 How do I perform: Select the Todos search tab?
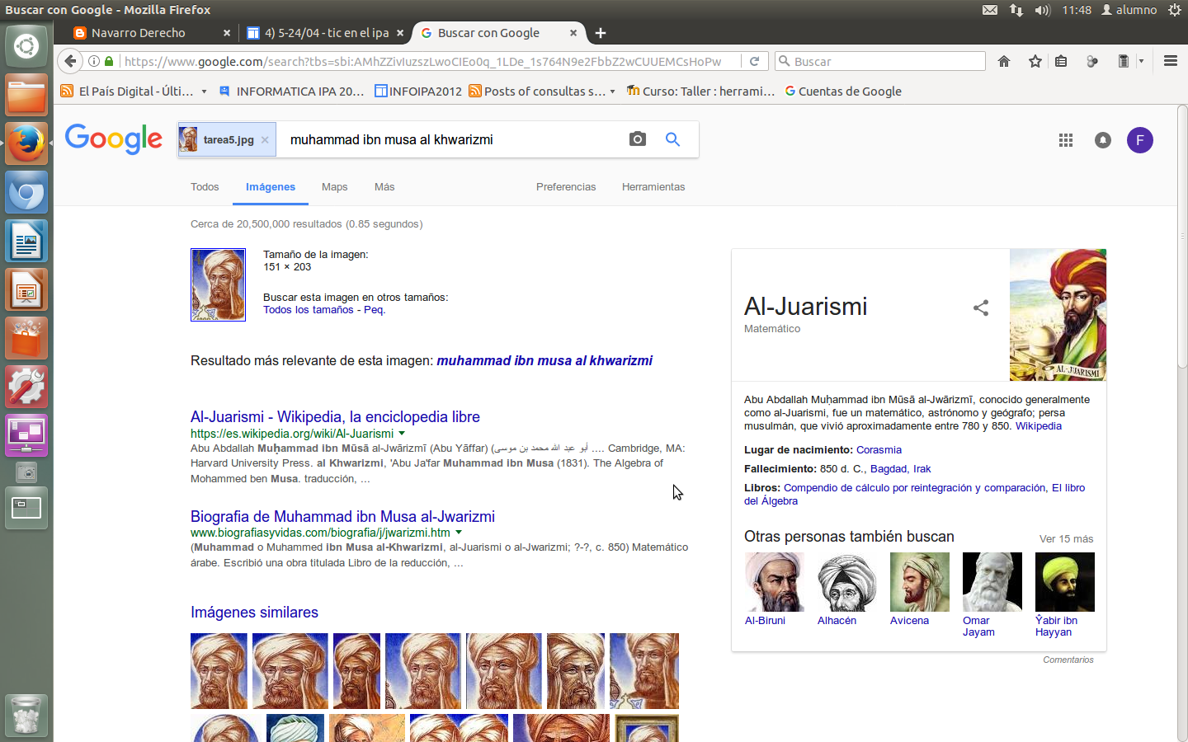click(x=205, y=187)
